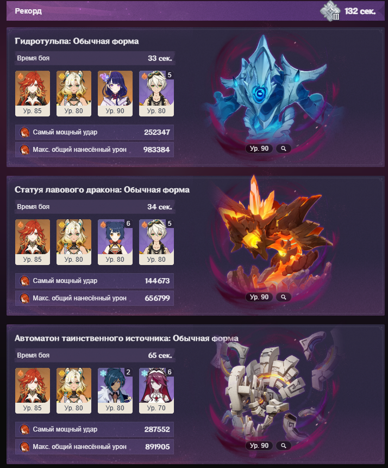This screenshot has width=388, height=468.
Task: Open blonde Ур. 80 character in second team
Action: click(x=74, y=242)
